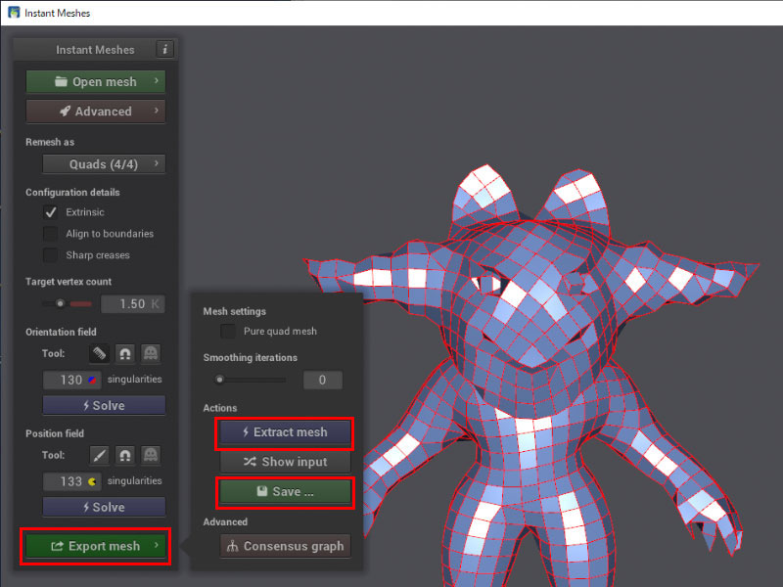Toggle the Extrinsic checkbox
Viewport: 783px width, 587px height.
click(x=51, y=212)
